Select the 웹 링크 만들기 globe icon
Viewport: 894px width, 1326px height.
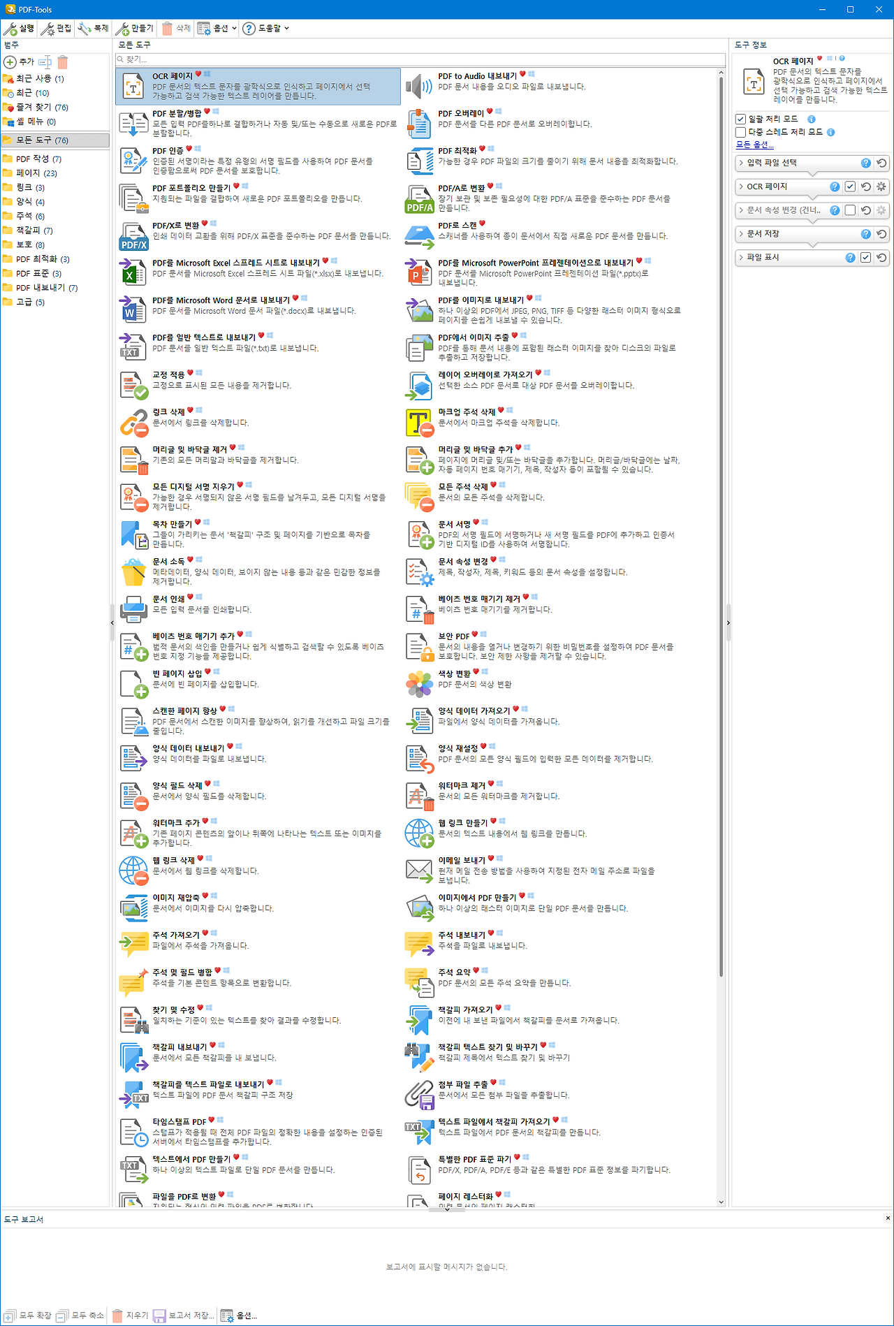[x=419, y=833]
